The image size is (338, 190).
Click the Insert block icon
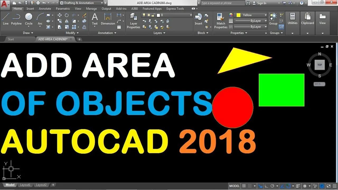199,19
